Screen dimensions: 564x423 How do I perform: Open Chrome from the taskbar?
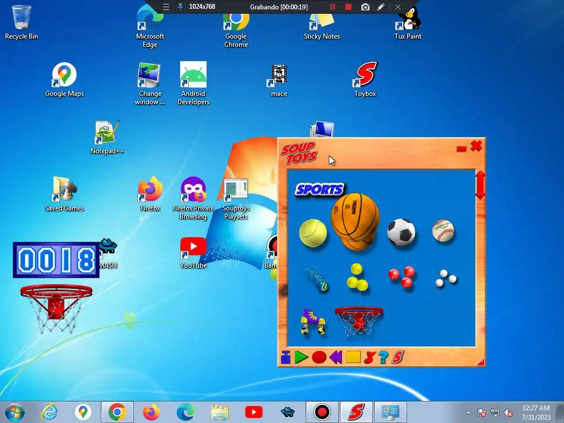[117, 412]
